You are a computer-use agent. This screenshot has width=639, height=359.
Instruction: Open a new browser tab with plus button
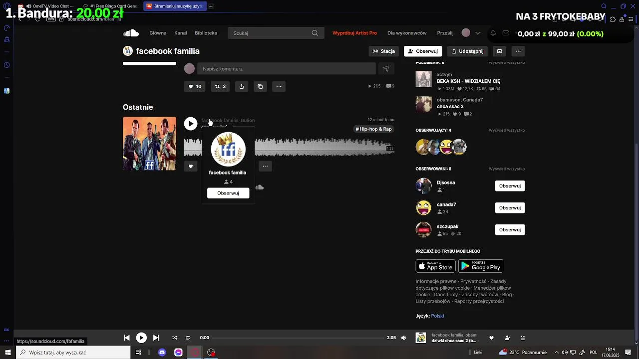tap(211, 6)
